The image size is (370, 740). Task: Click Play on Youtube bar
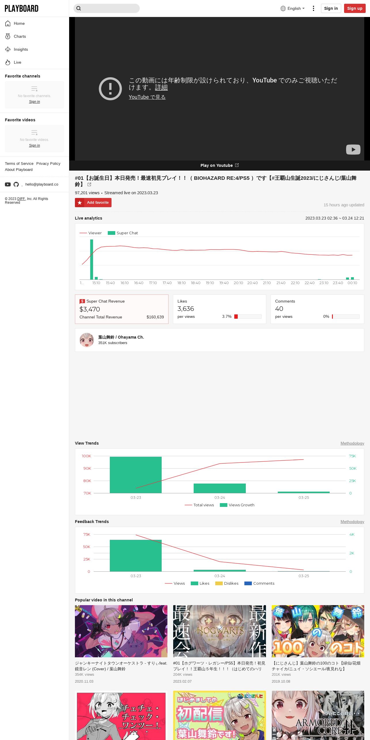(220, 165)
